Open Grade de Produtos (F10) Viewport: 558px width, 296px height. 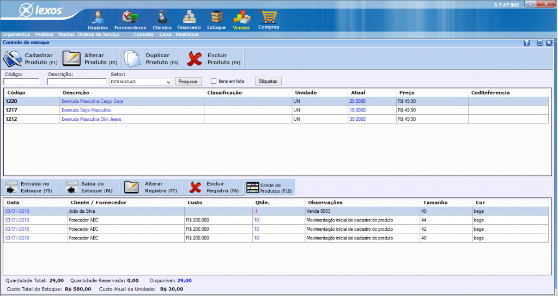(270, 188)
